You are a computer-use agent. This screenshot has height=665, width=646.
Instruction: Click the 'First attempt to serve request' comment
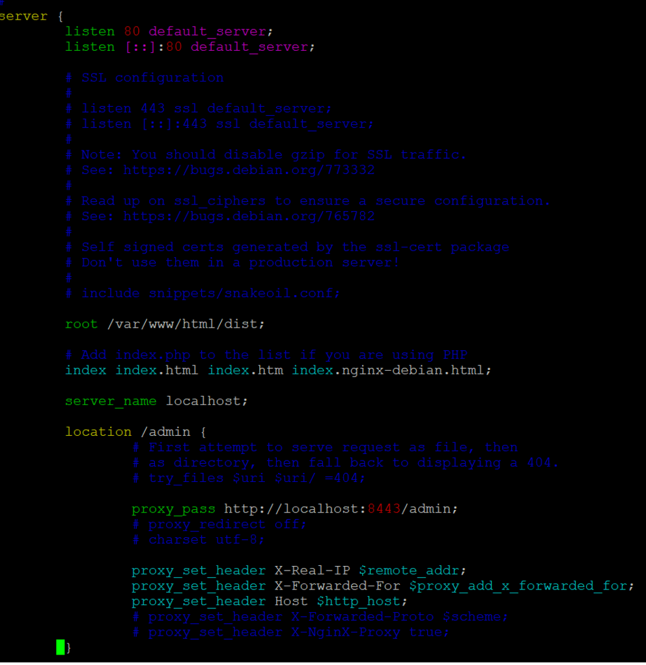[x=325, y=447]
